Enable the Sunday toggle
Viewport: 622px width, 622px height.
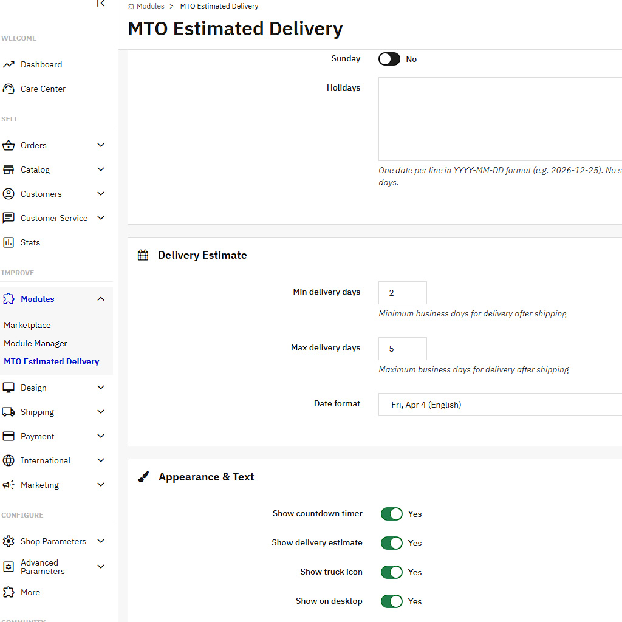[x=389, y=59]
